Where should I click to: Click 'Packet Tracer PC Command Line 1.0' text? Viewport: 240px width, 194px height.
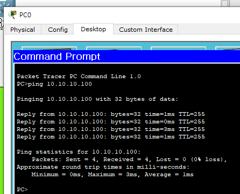[79, 77]
